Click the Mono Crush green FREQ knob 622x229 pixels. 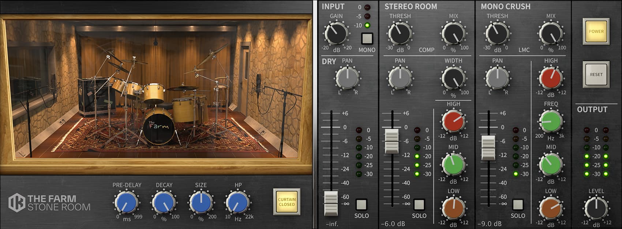[551, 121]
